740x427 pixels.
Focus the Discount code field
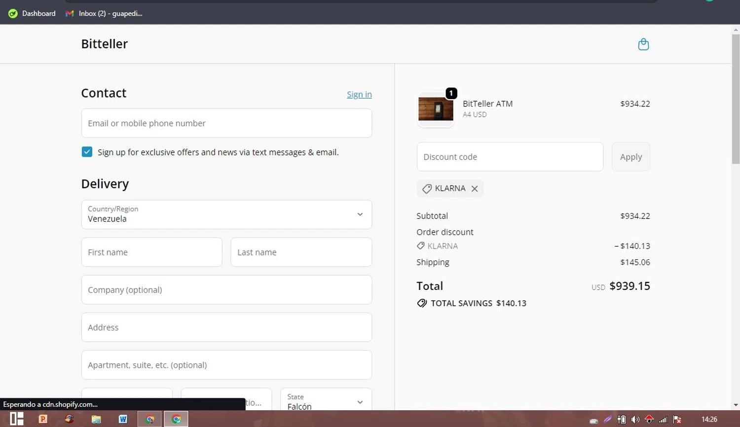pos(510,157)
